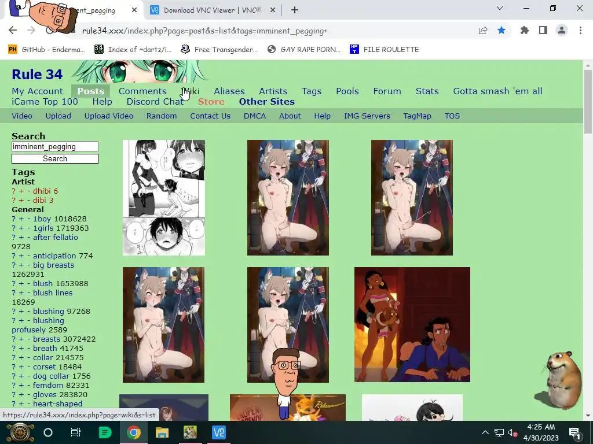Open the corset tag link

click(x=44, y=367)
